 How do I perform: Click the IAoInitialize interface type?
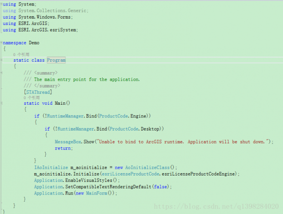tap(50, 167)
